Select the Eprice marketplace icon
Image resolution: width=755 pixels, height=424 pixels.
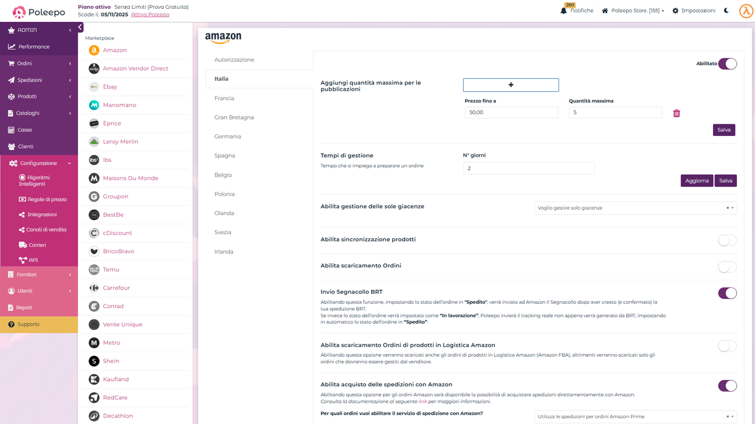click(94, 123)
